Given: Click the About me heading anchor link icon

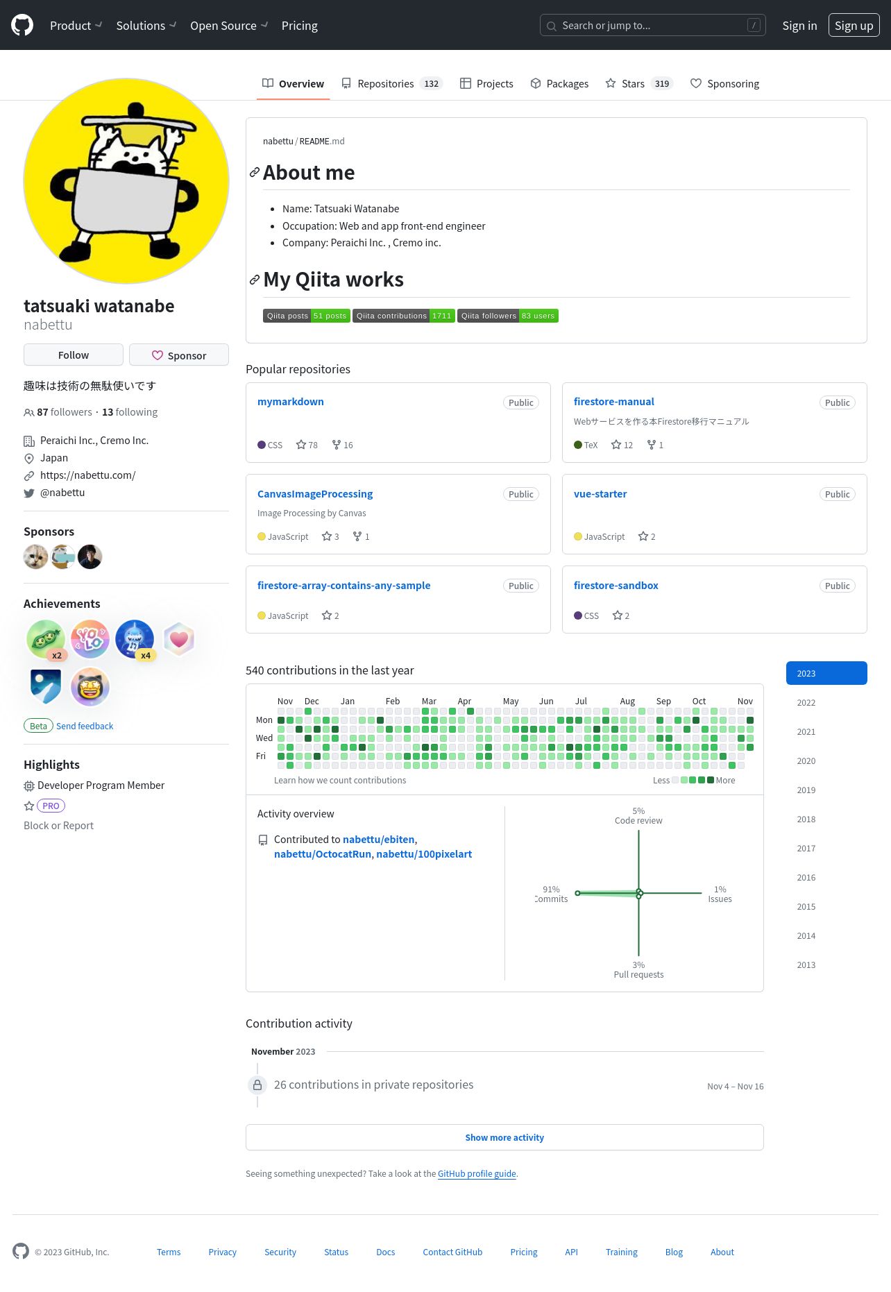Looking at the screenshot, I should point(255,172).
